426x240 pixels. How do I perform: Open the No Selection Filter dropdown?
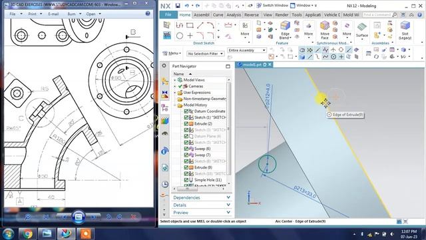click(205, 54)
